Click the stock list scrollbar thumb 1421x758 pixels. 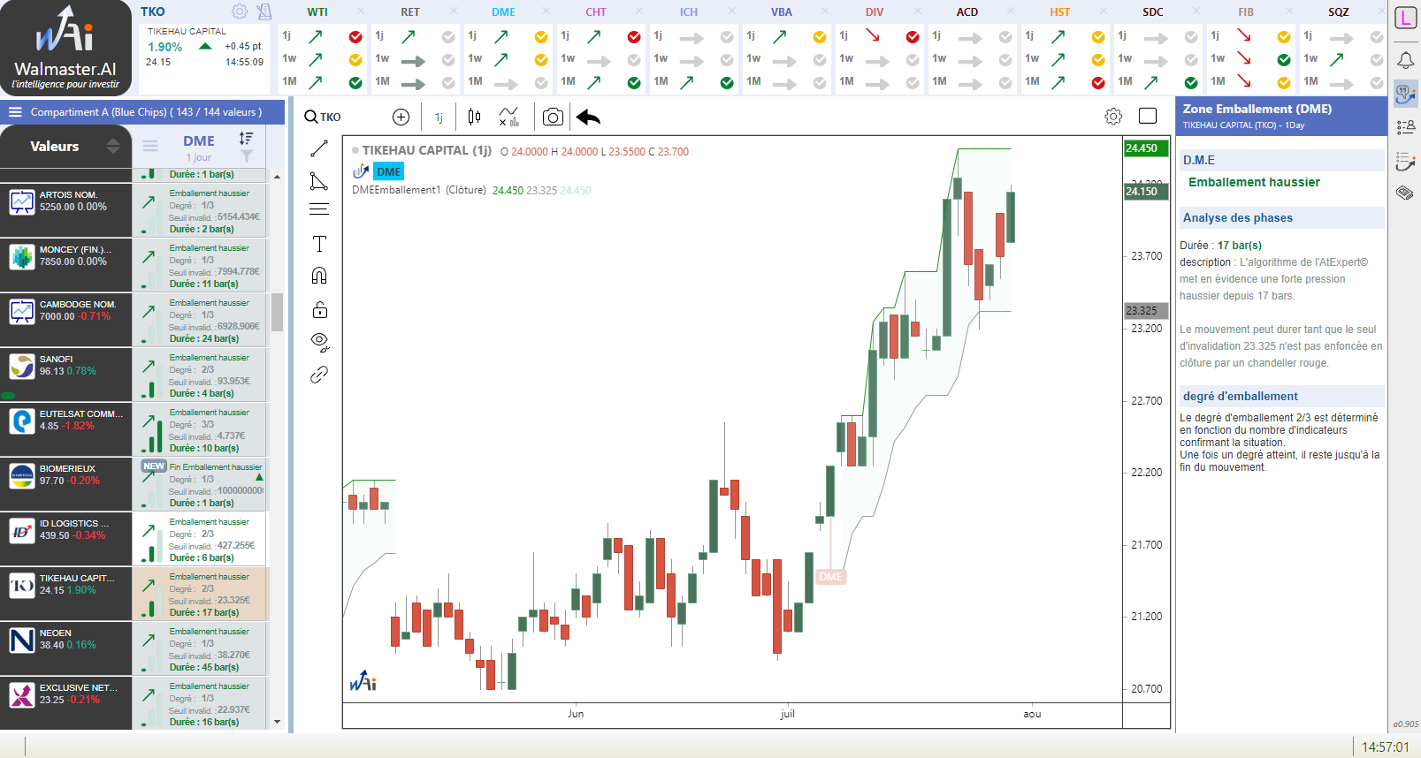click(277, 312)
